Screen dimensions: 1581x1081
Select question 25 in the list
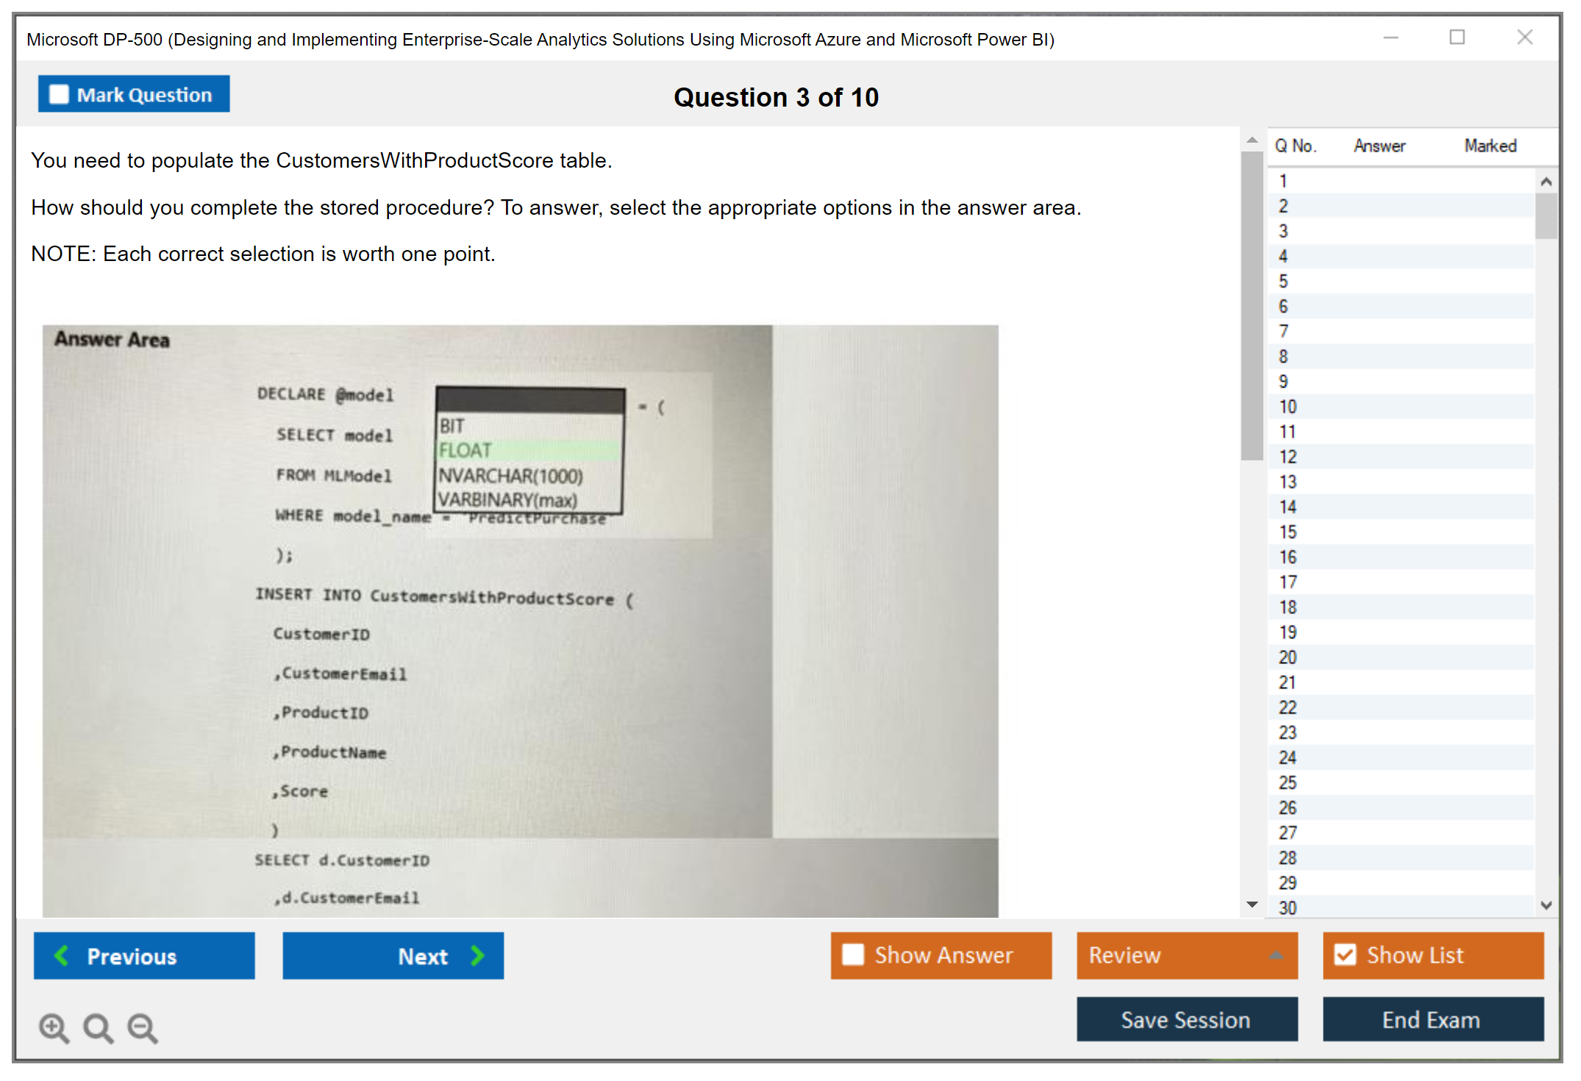(x=1288, y=782)
